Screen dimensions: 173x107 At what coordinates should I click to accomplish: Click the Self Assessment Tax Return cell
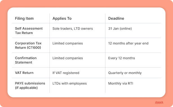[29, 31]
